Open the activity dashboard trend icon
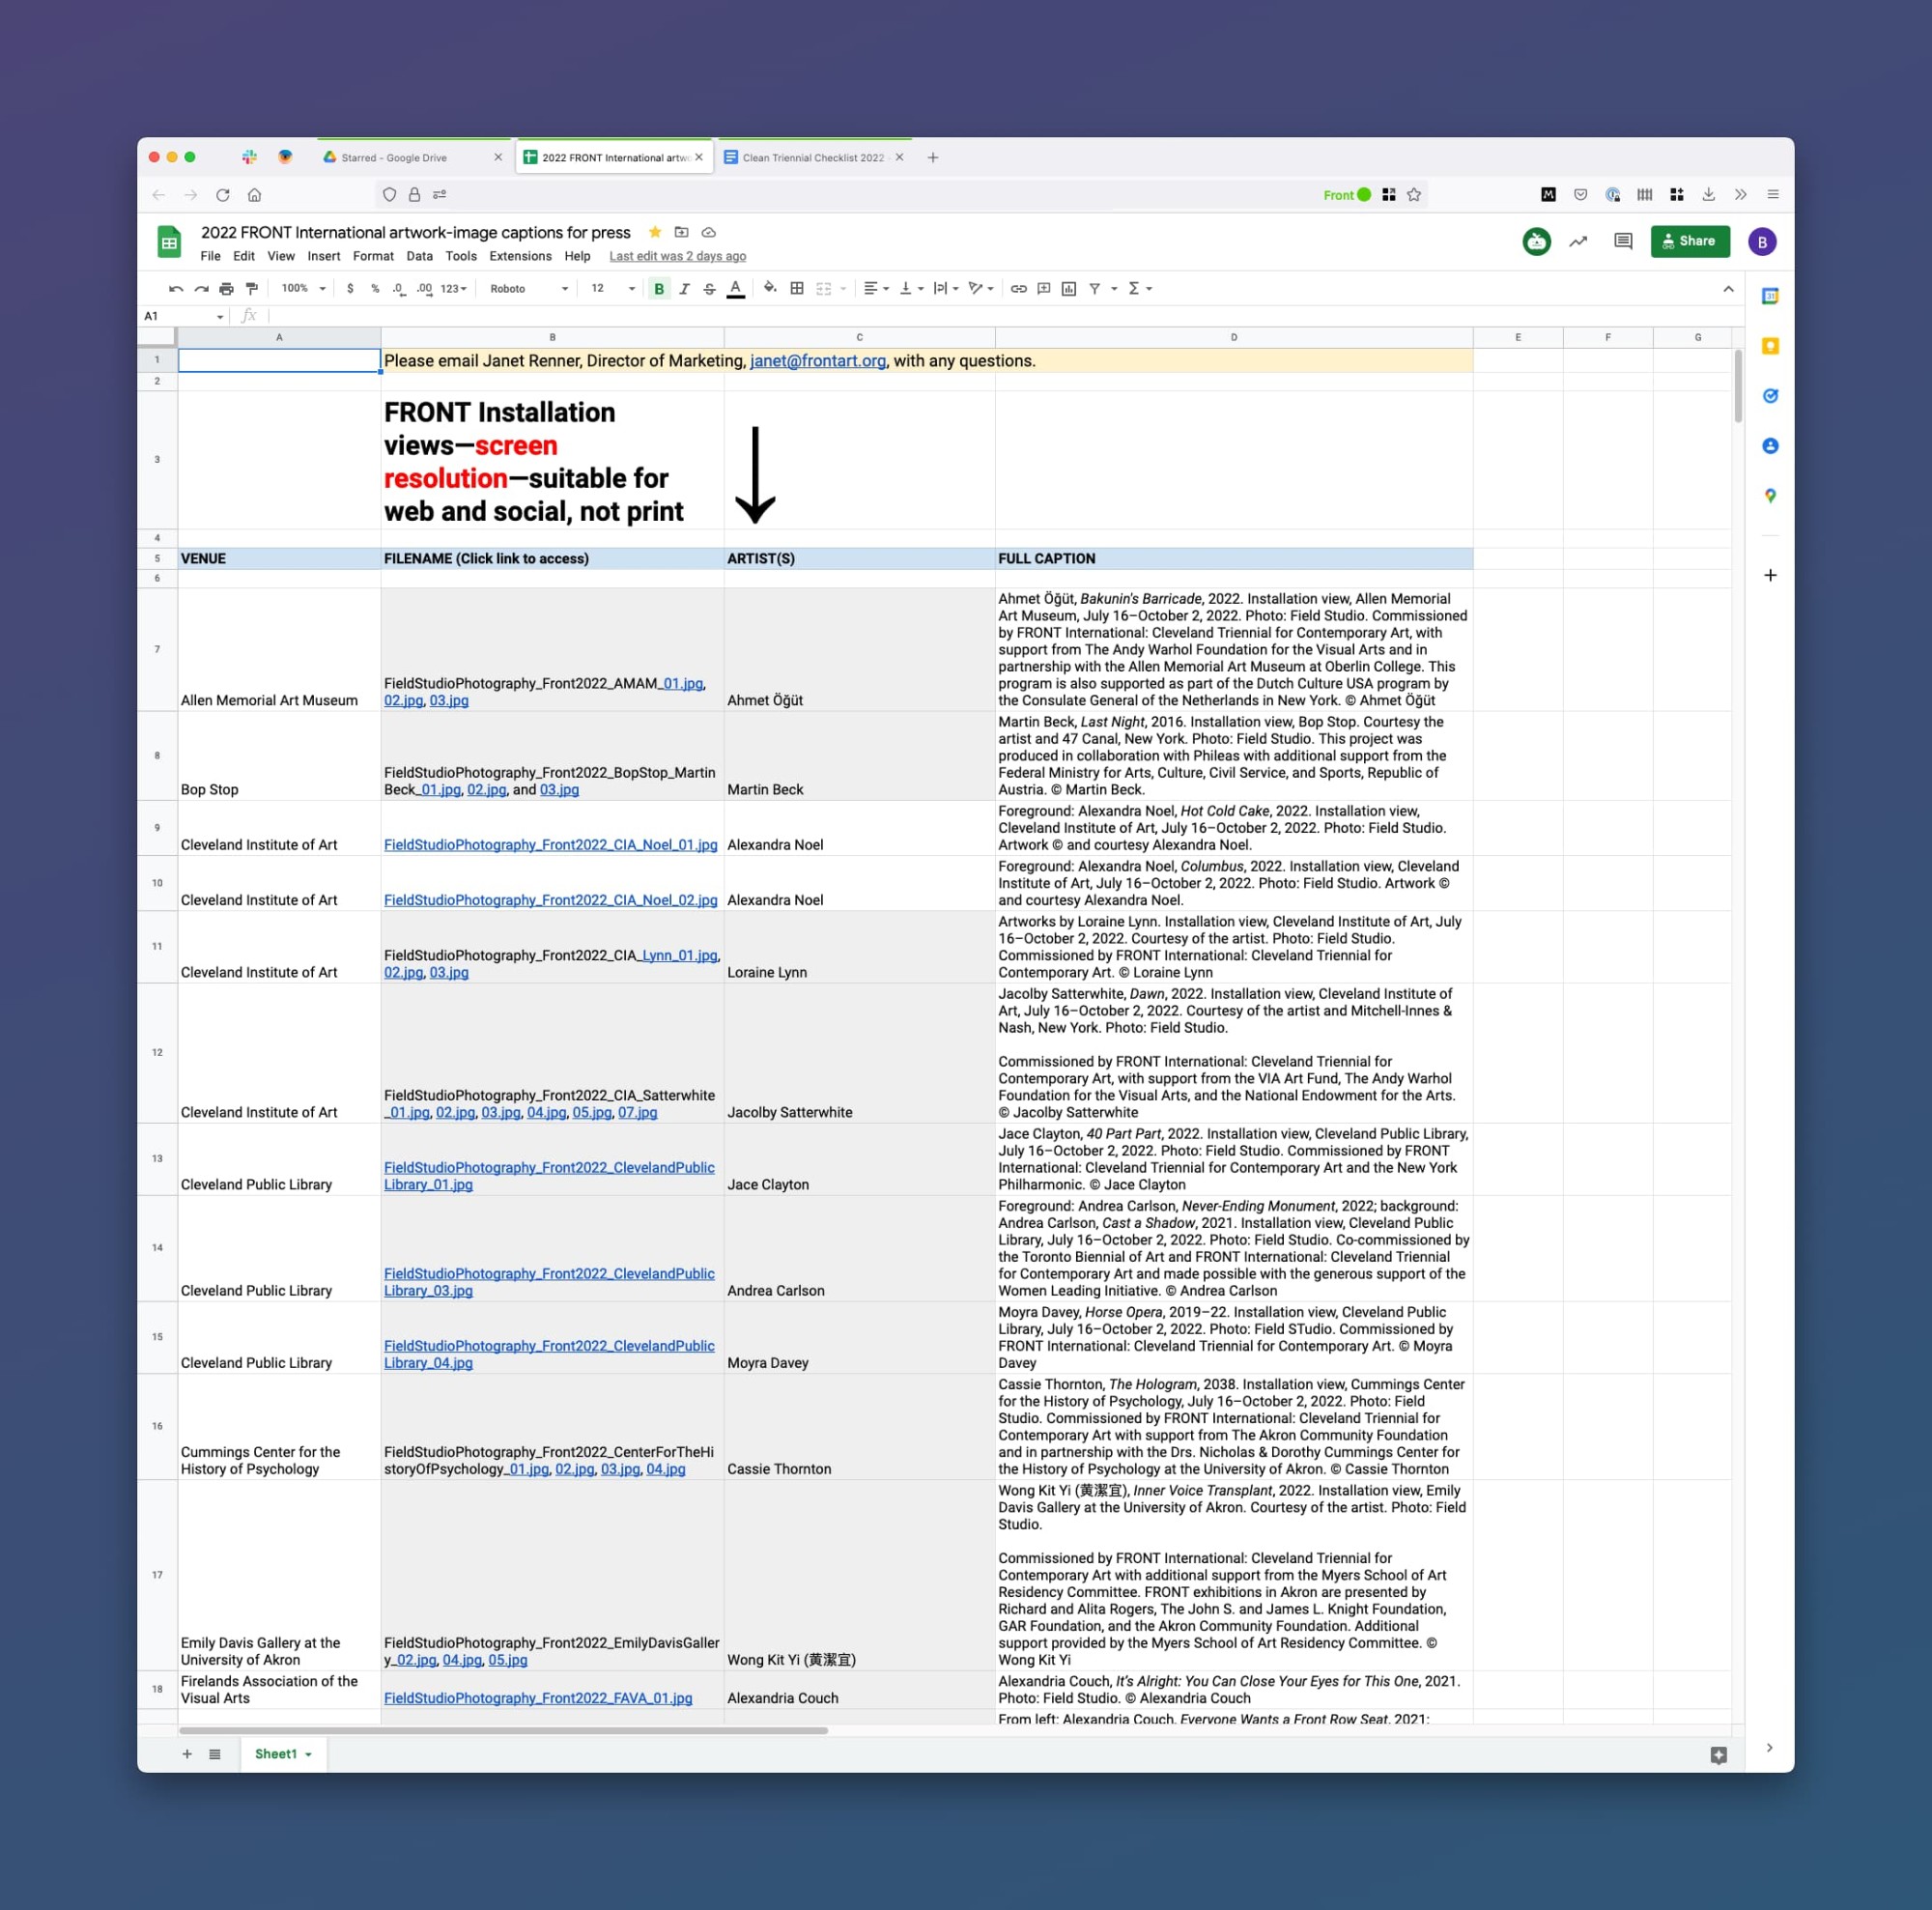 [1578, 241]
